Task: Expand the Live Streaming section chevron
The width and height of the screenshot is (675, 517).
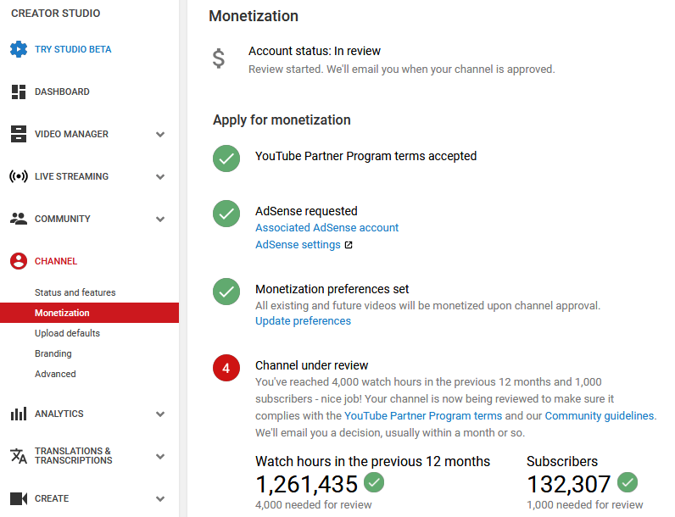Action: coord(160,177)
